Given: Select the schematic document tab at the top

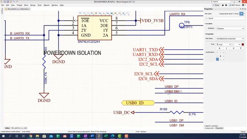Looking at the screenshot, I should [17, 9].
